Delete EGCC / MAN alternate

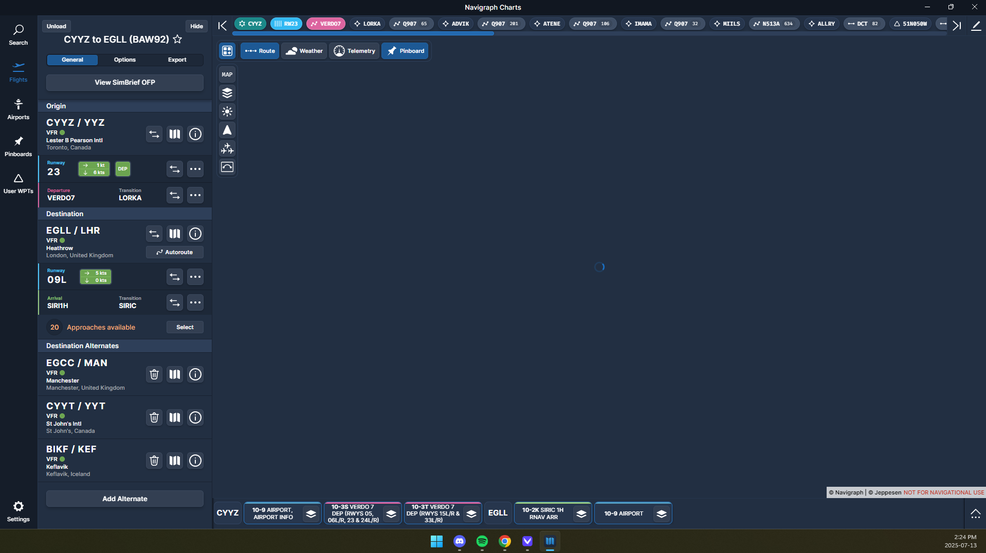click(154, 374)
